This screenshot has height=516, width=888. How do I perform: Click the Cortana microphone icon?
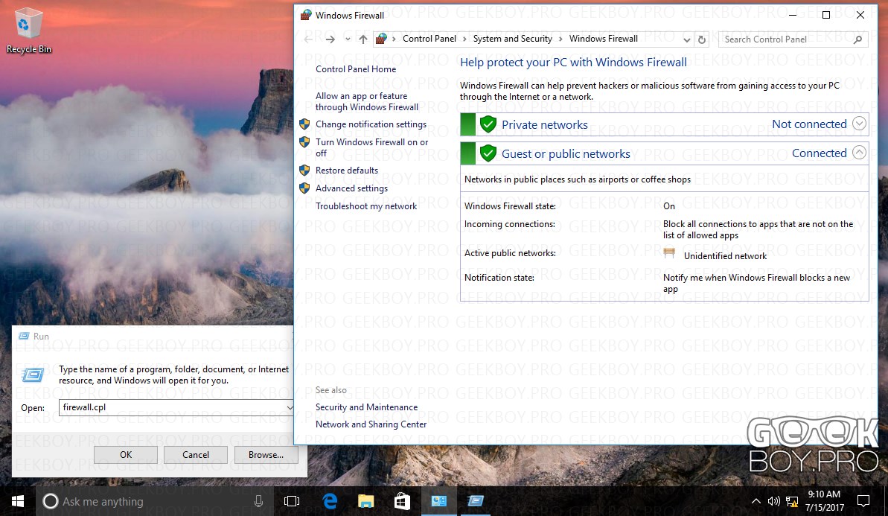258,501
